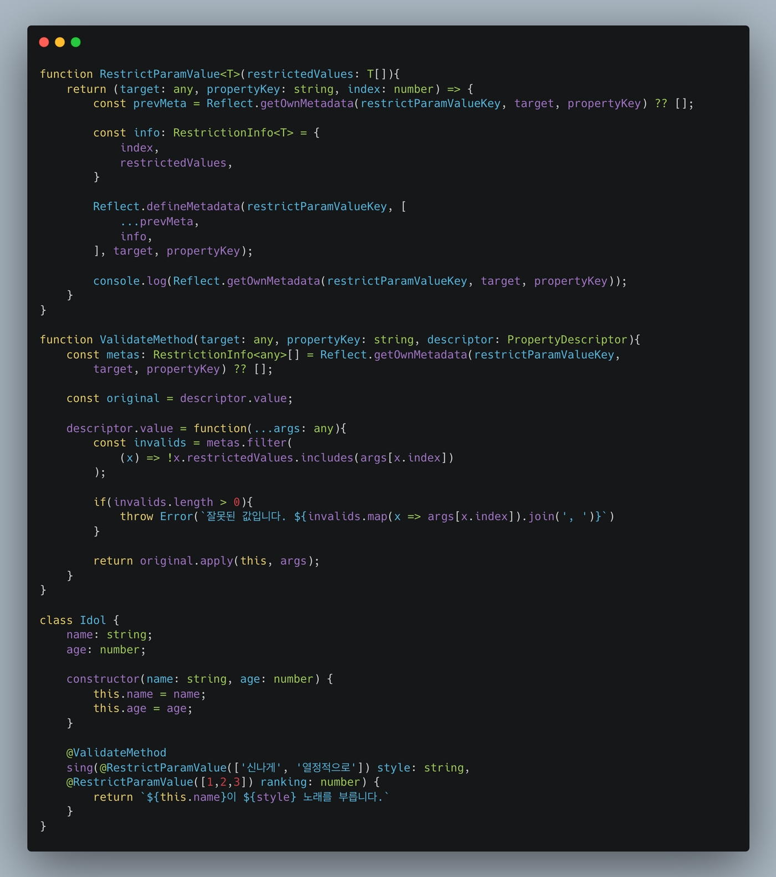Click the "style: string," parameter
The height and width of the screenshot is (877, 776).
(x=423, y=768)
